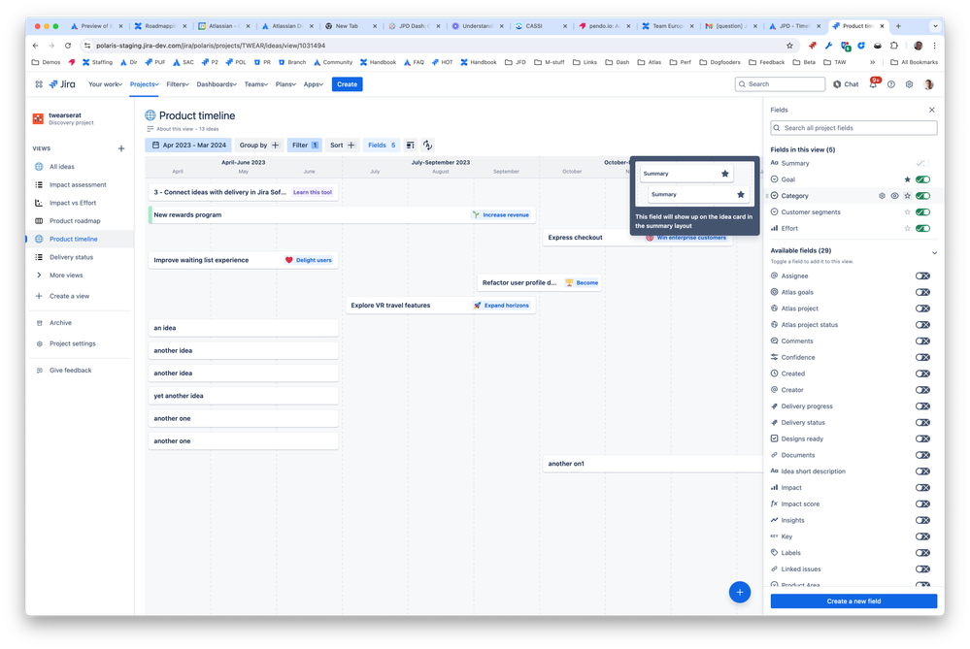Turn off the Effort field toggle

(x=922, y=228)
